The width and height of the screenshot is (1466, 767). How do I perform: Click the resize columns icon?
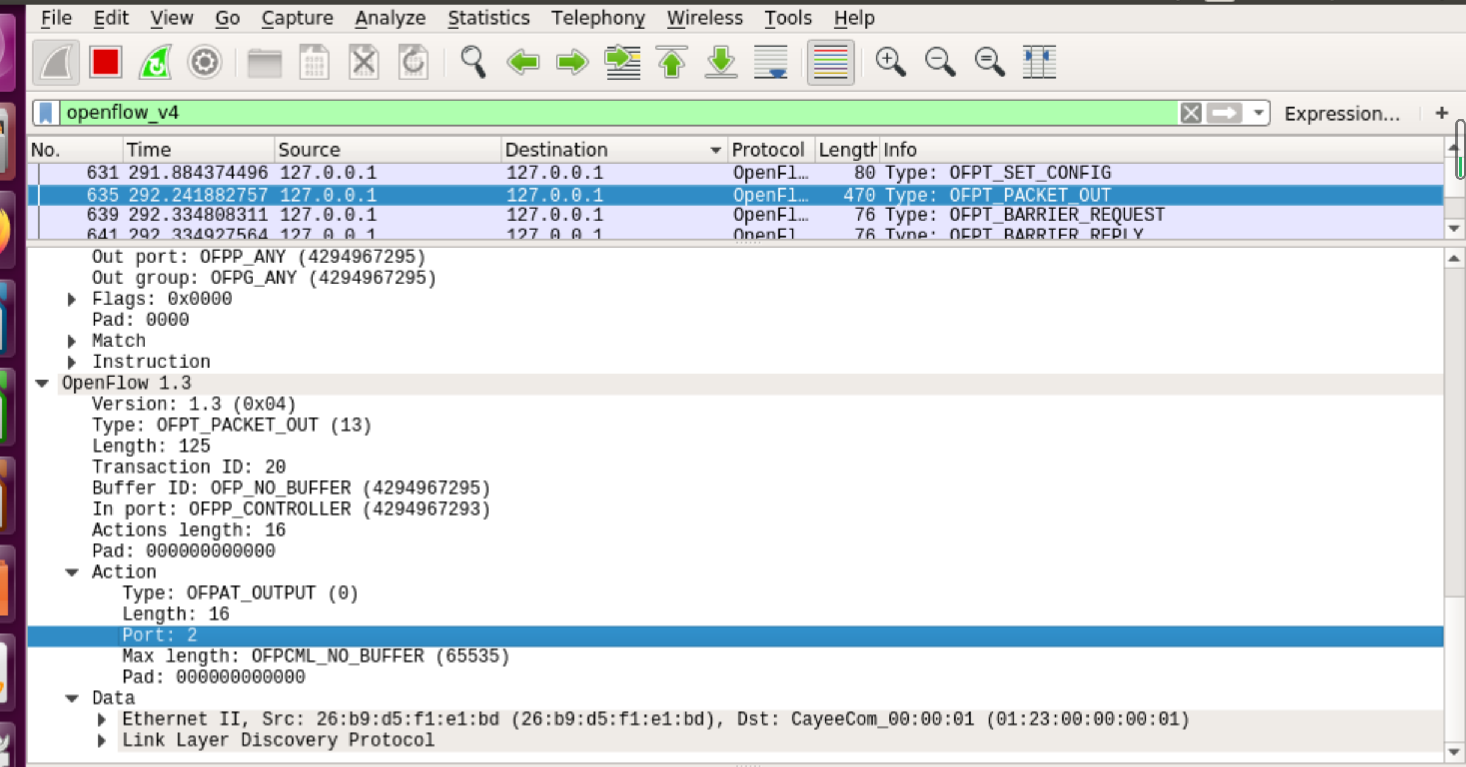(x=1039, y=62)
